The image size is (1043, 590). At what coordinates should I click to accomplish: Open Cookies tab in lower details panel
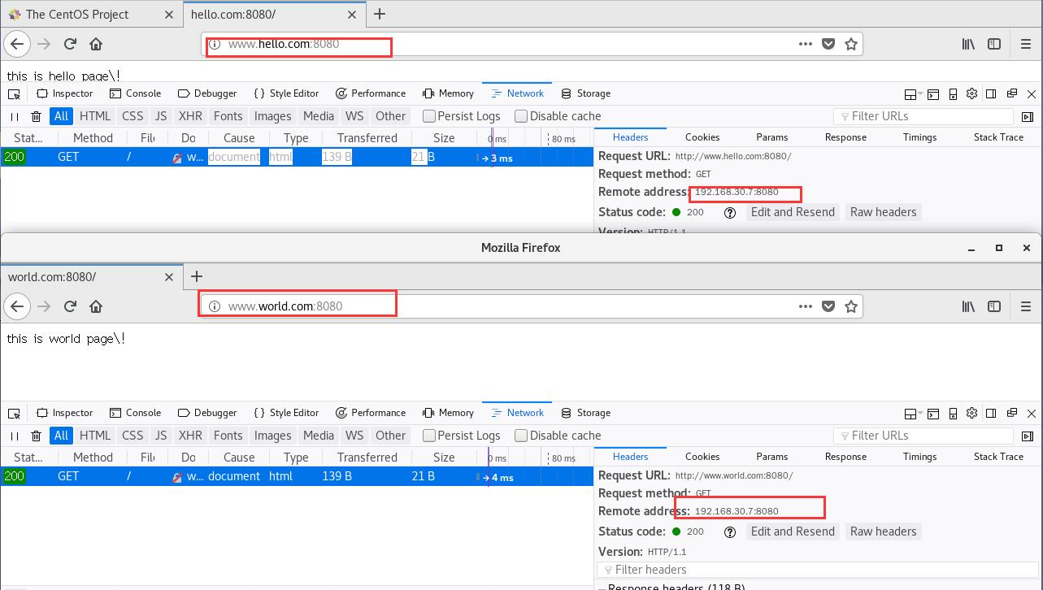(702, 457)
